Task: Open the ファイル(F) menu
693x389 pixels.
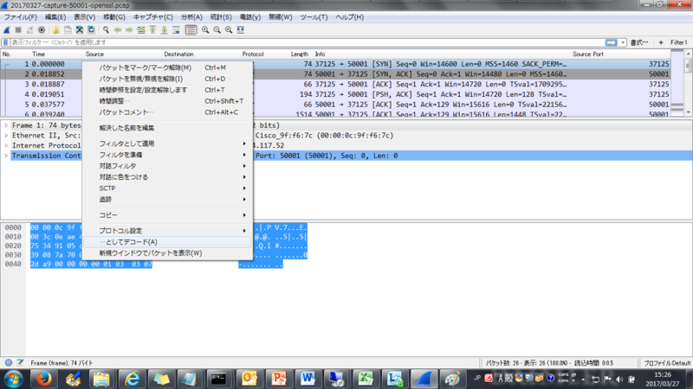Action: coord(20,16)
